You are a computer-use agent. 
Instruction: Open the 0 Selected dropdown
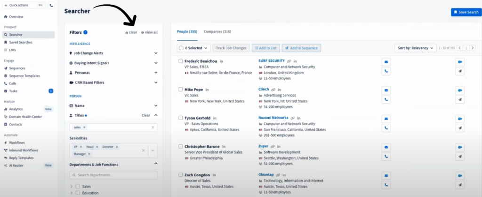pos(193,48)
